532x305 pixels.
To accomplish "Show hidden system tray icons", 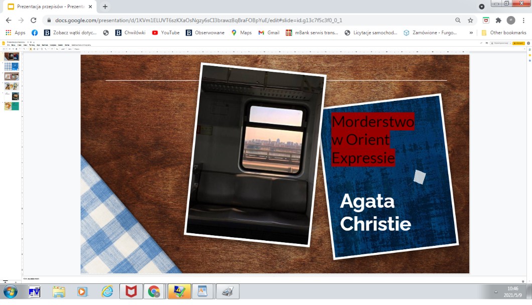I will click(x=496, y=291).
